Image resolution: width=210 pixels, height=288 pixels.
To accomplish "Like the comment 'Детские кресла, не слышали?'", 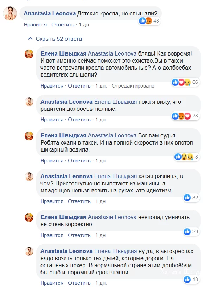I will point(35,25).
